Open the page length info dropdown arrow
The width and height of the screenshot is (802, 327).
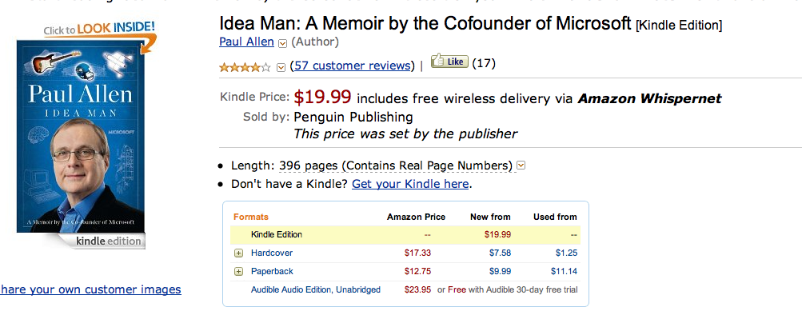click(x=521, y=165)
